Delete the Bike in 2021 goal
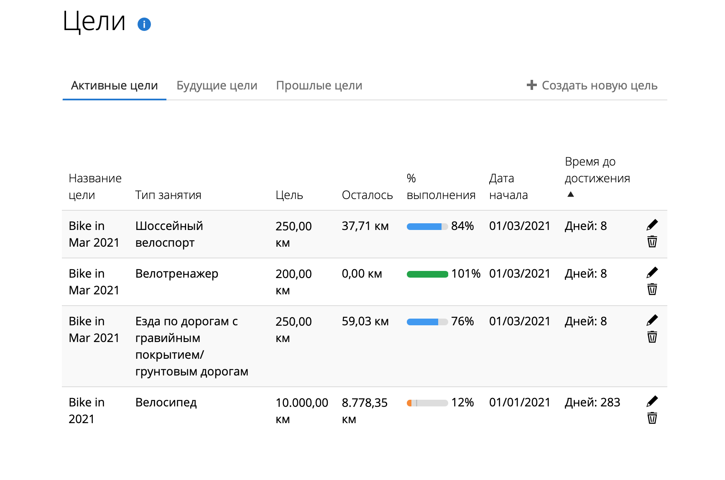 tap(652, 418)
